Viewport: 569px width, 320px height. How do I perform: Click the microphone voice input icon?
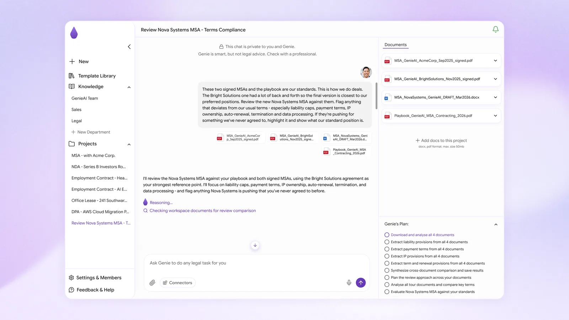click(349, 283)
